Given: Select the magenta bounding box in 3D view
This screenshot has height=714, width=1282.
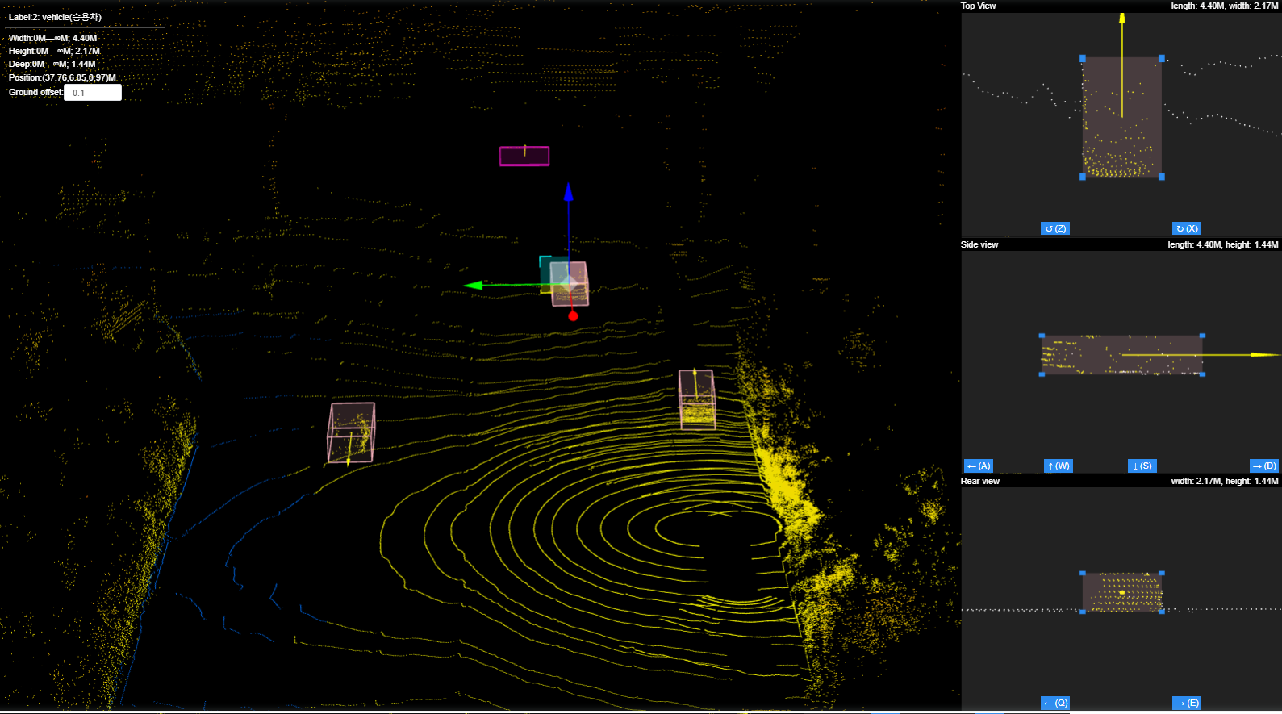Looking at the screenshot, I should pos(524,156).
